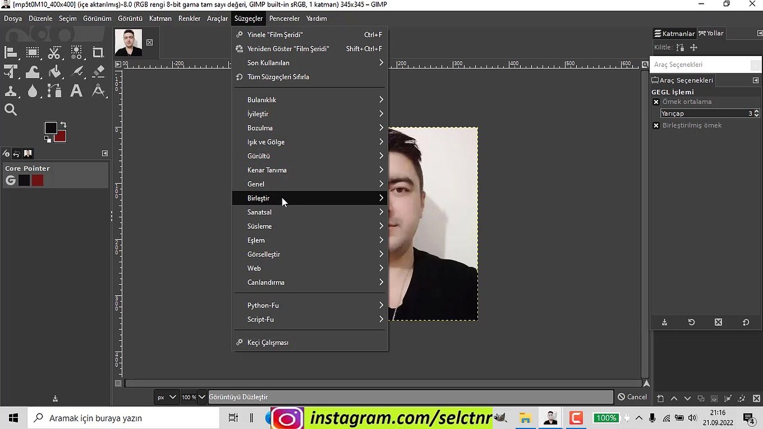Choose Yinele "Film Şeridi" menu entry
The height and width of the screenshot is (429, 763).
[x=310, y=35]
